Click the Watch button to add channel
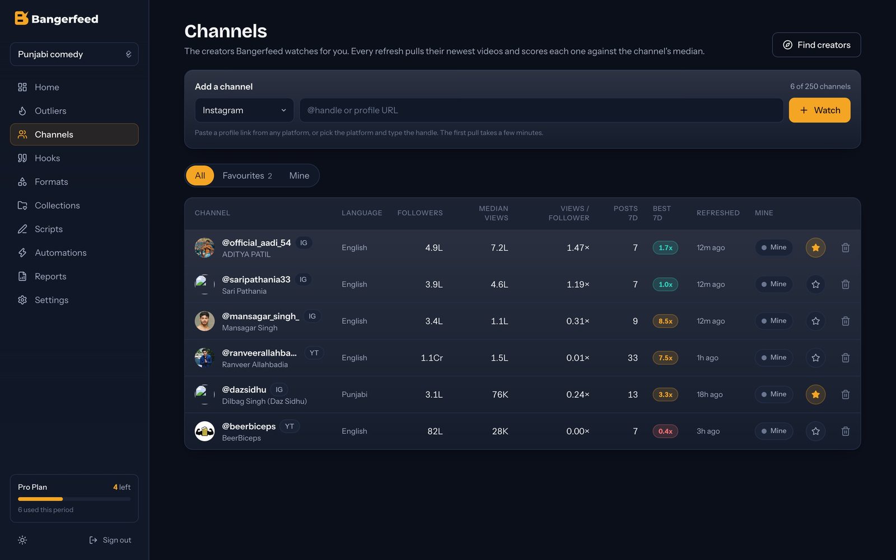Viewport: 896px width, 560px height. [x=819, y=110]
